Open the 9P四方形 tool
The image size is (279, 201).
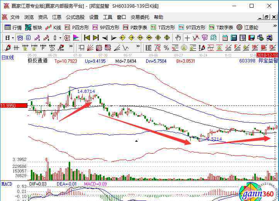tap(106, 27)
